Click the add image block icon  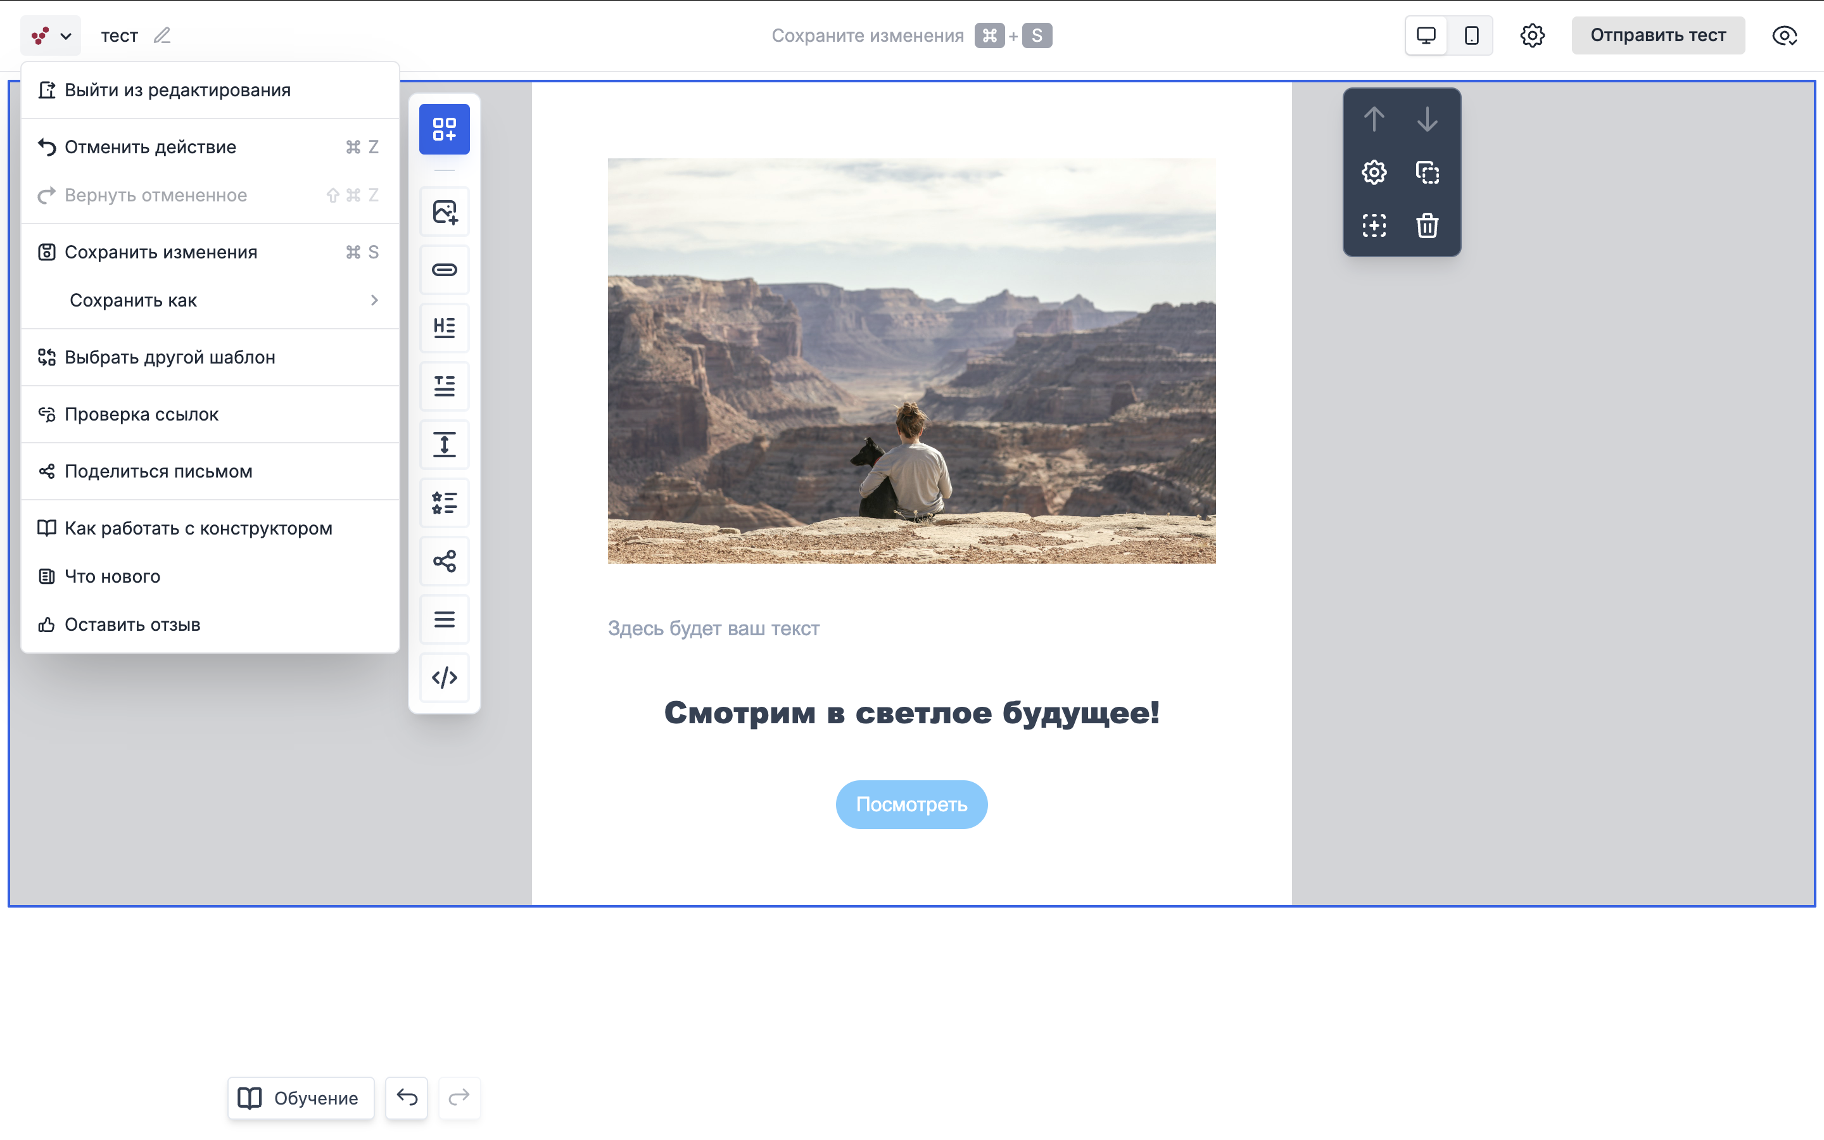tap(444, 212)
